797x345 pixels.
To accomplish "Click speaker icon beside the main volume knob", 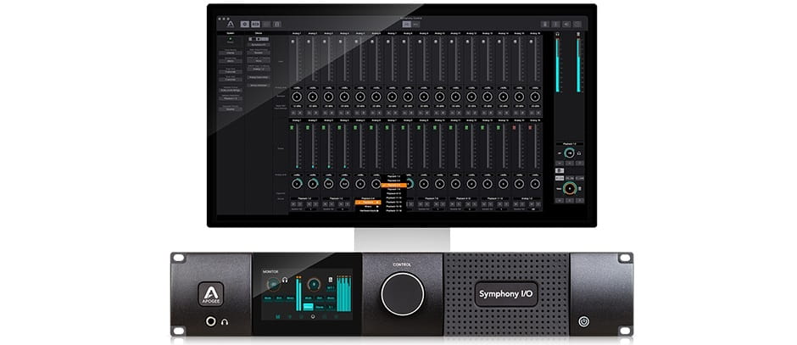I will 579,188.
